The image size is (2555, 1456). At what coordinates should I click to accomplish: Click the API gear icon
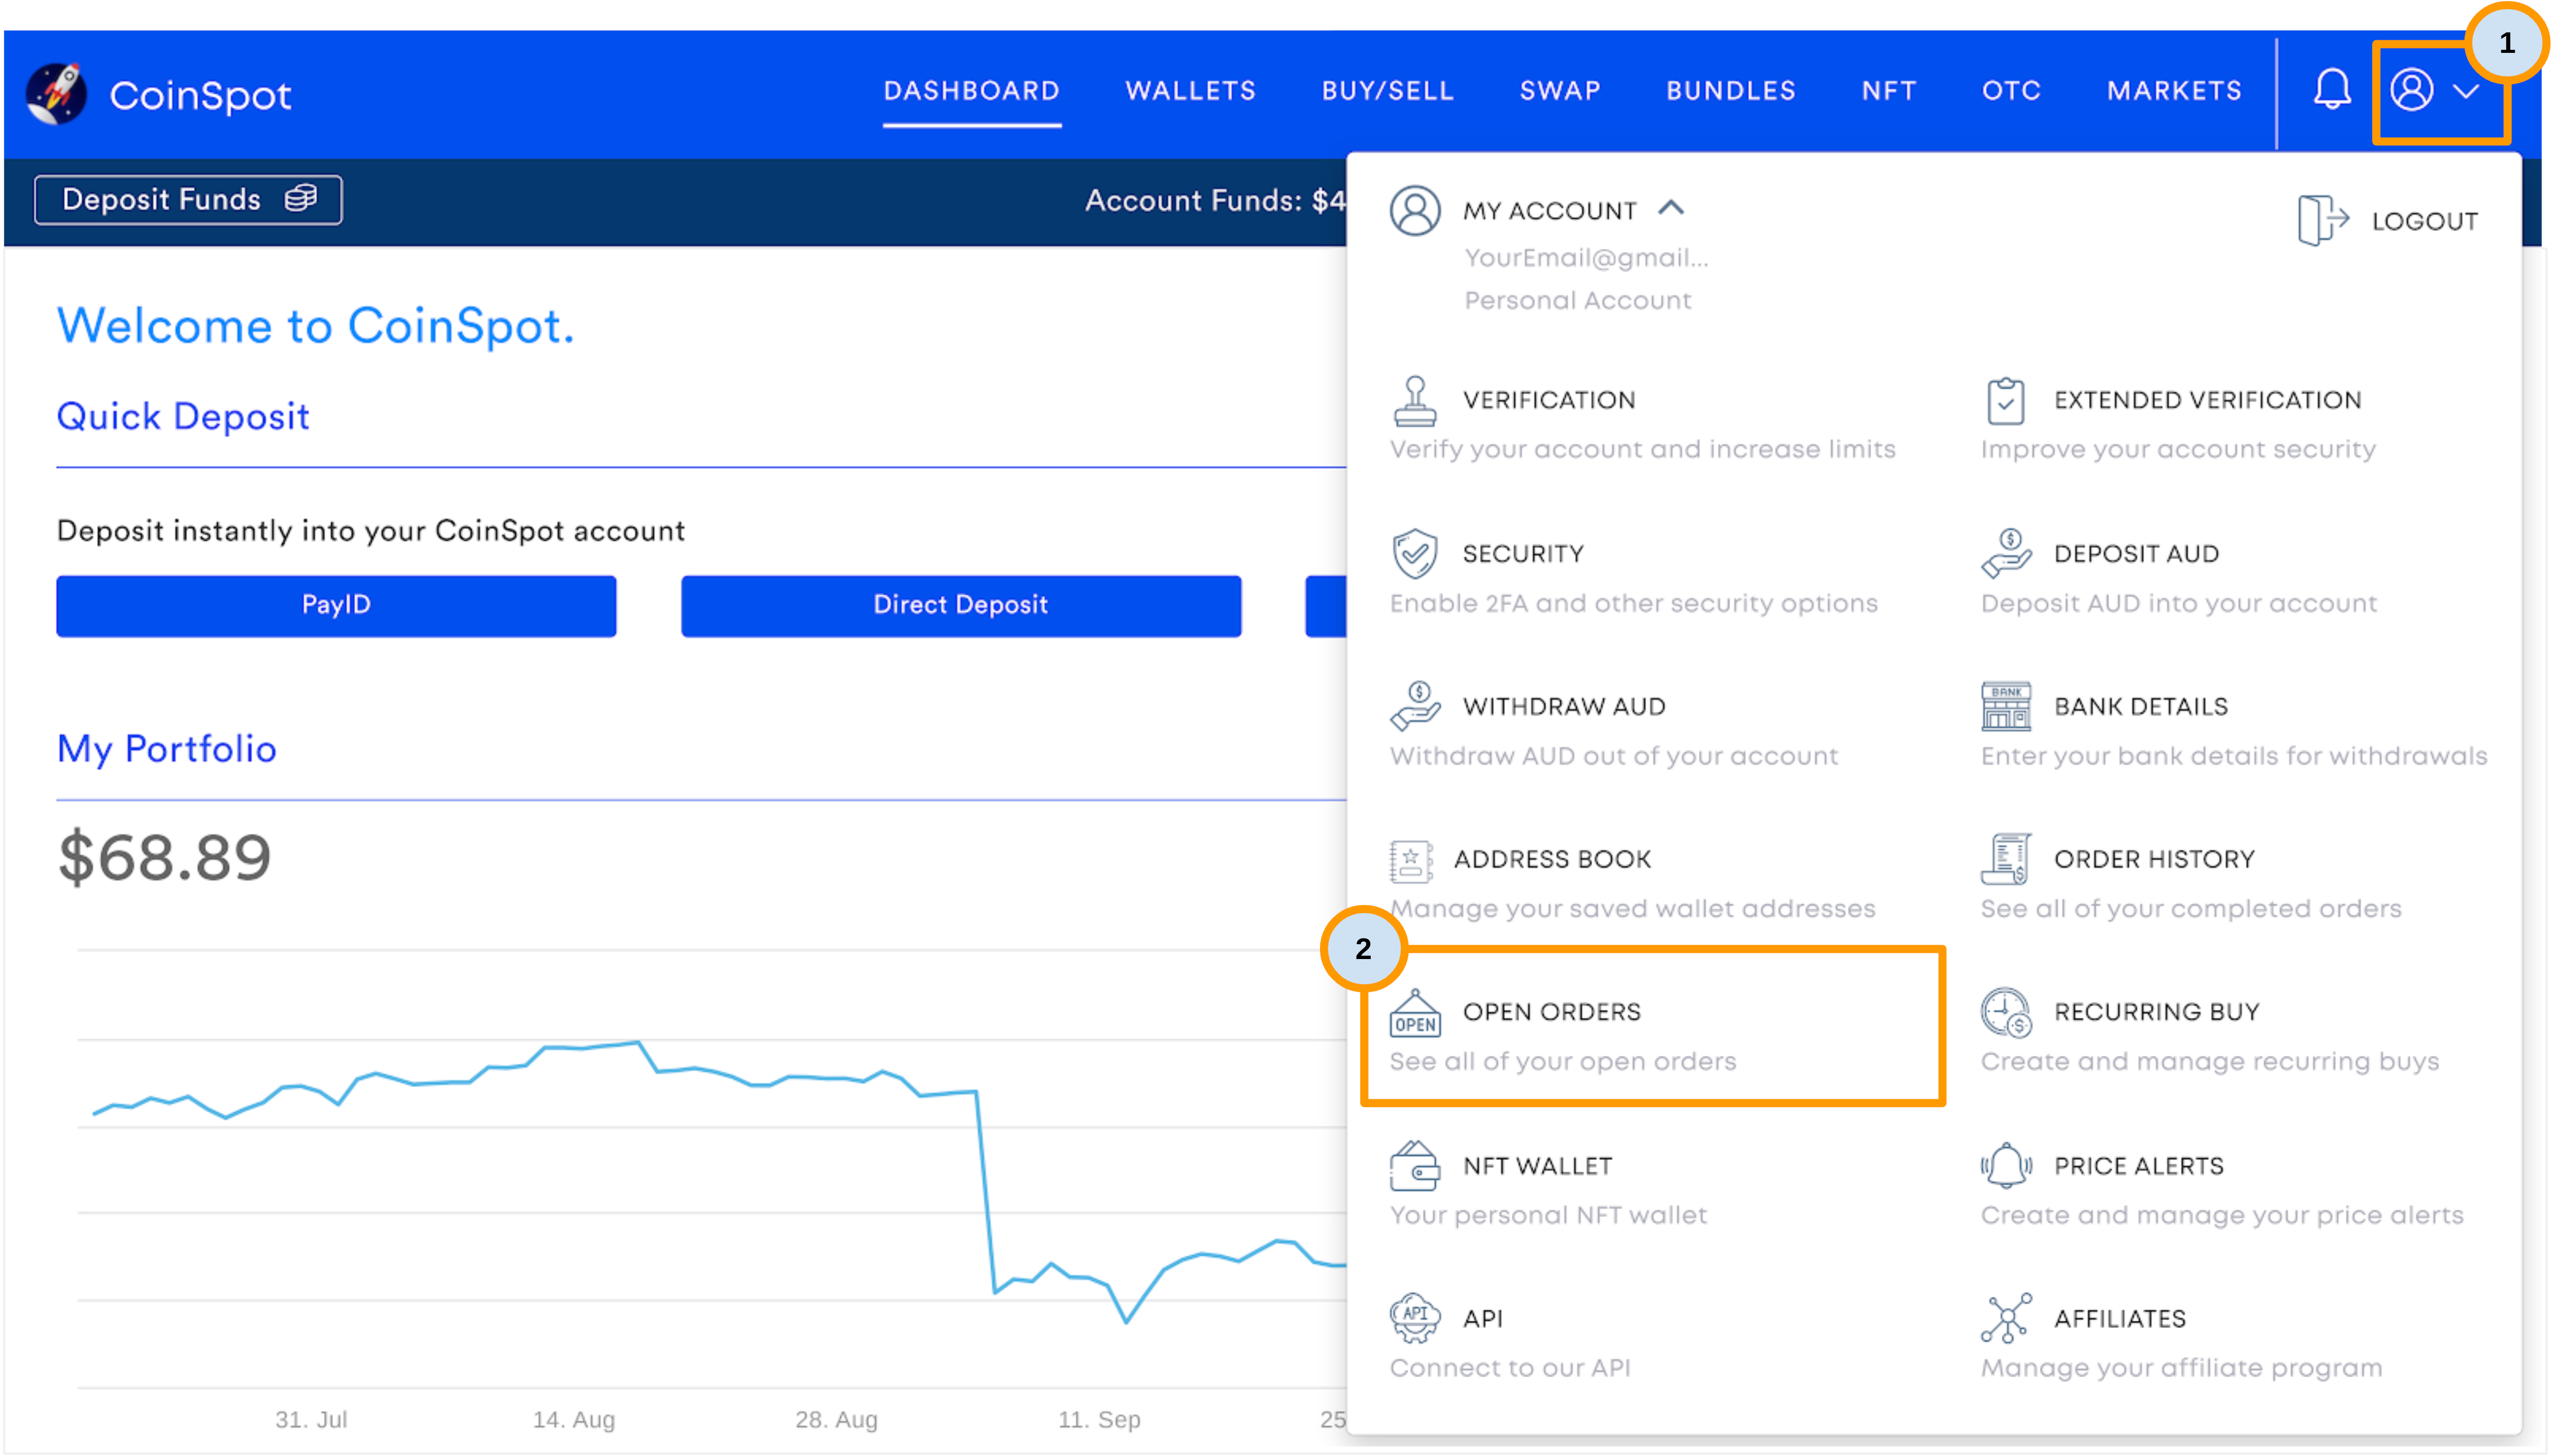coord(1415,1318)
